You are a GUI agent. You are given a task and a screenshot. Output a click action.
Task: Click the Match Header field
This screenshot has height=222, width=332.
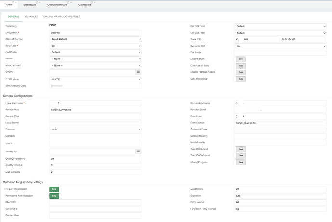click(280, 142)
